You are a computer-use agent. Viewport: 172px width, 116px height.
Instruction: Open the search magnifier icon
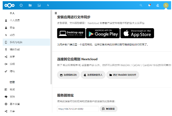[x=141, y=5]
